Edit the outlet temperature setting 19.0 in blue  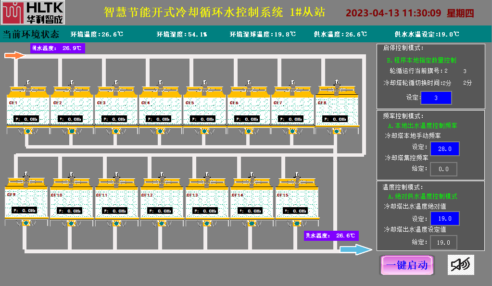tap(444, 219)
